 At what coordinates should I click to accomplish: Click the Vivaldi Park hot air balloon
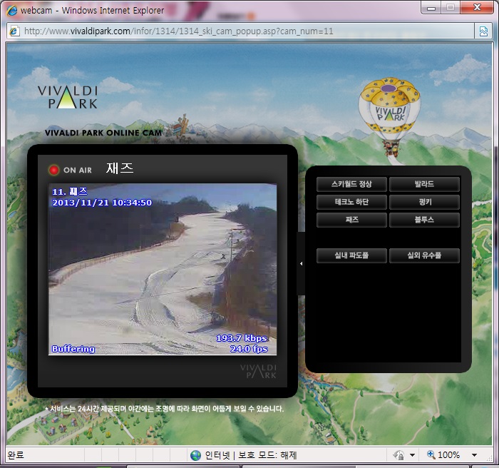[x=389, y=117]
